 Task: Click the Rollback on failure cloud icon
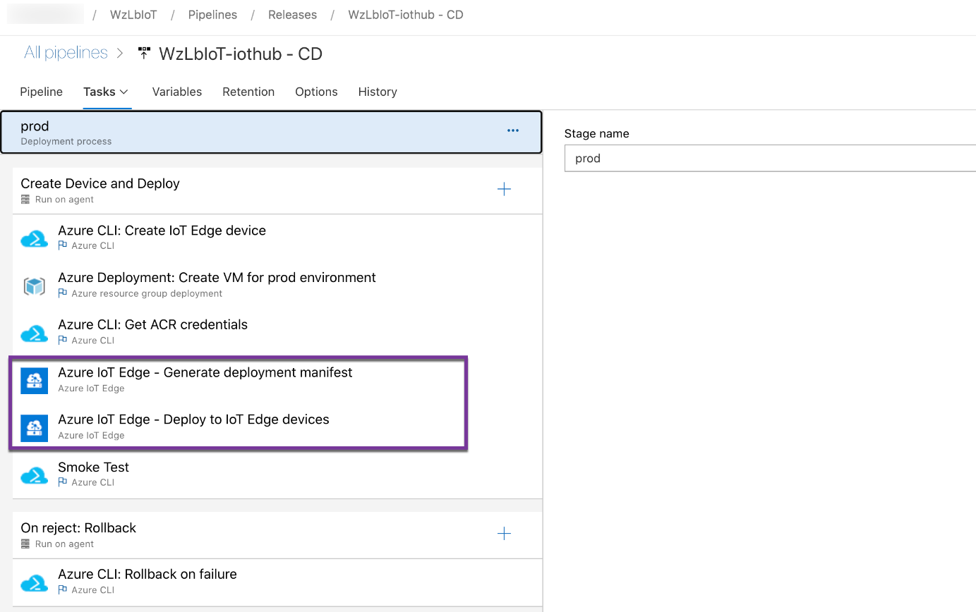34,583
